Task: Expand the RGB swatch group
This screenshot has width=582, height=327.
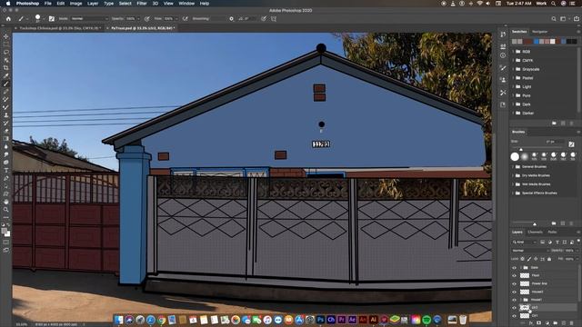Action: (x=514, y=52)
